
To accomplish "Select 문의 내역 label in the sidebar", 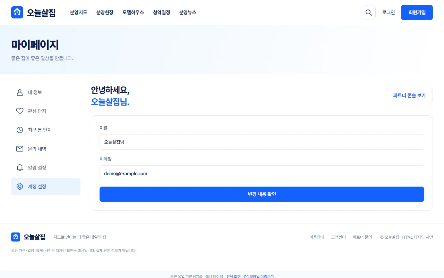I will pyautogui.click(x=37, y=149).
